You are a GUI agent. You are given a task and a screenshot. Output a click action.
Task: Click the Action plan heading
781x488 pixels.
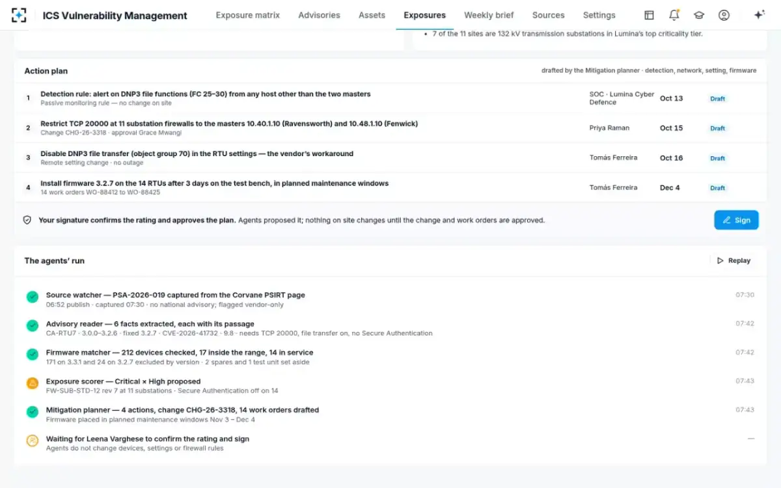(x=46, y=71)
